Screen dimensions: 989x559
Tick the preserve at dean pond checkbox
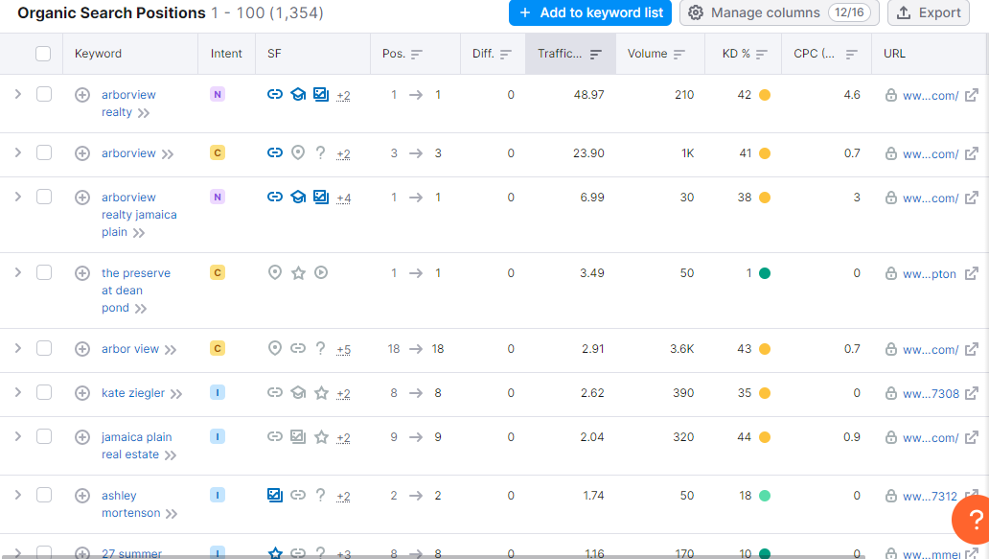[43, 272]
